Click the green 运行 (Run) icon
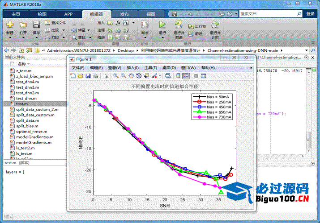This screenshot has width=320, height=223. point(162,25)
